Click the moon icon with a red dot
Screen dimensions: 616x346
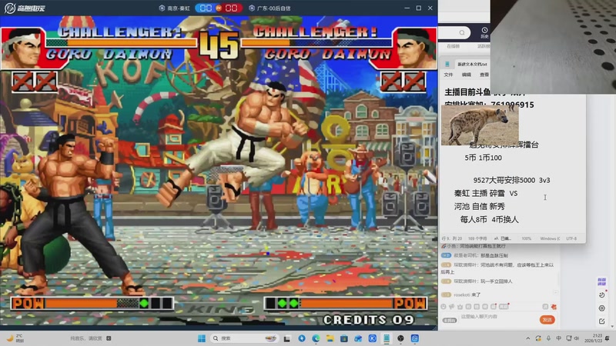pos(602,294)
